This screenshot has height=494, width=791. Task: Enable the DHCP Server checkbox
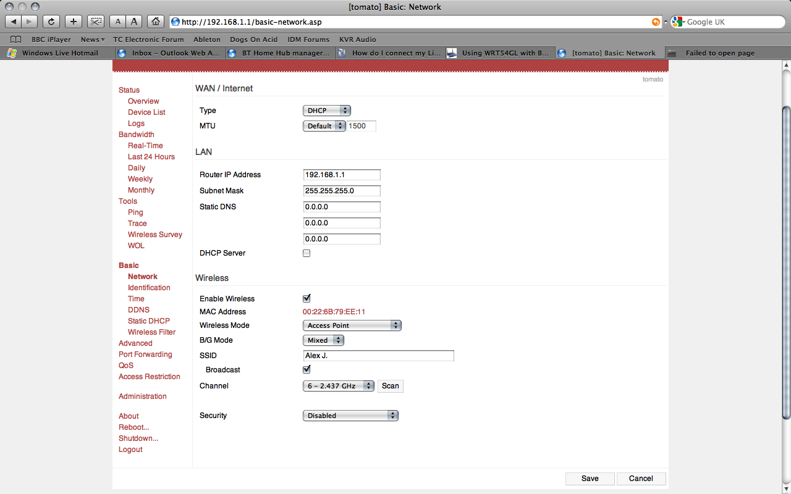pos(307,253)
